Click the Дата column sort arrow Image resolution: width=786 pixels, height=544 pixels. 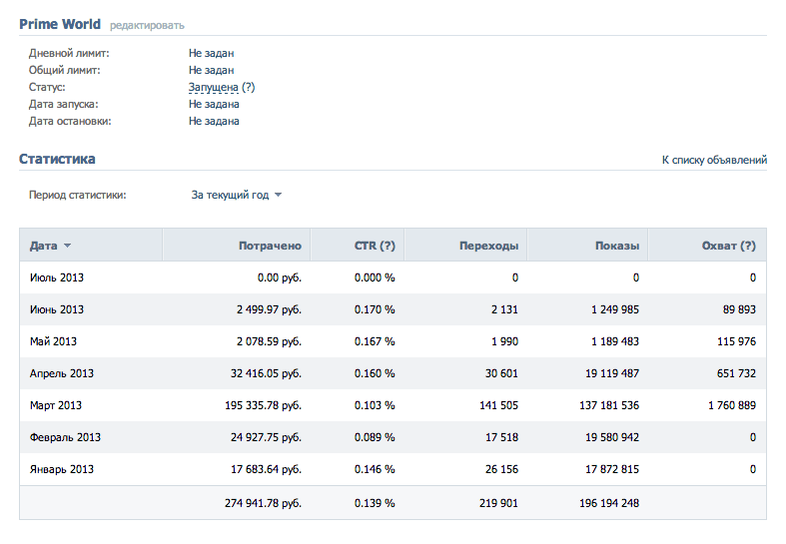67,246
